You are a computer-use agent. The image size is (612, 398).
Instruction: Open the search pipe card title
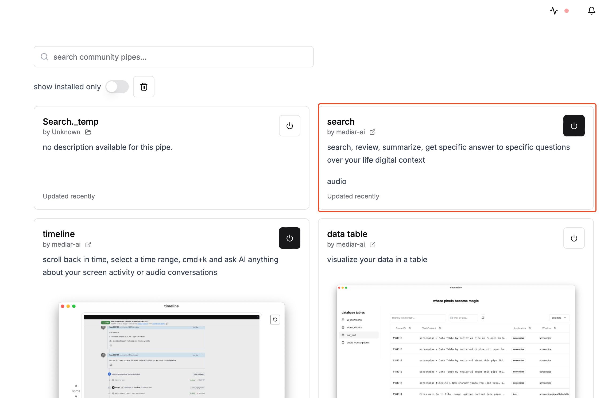(x=341, y=122)
